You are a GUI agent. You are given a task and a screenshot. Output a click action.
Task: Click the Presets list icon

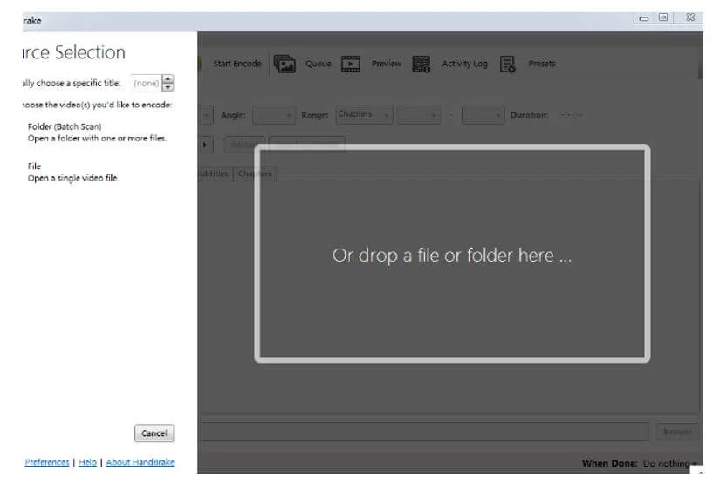click(x=508, y=64)
